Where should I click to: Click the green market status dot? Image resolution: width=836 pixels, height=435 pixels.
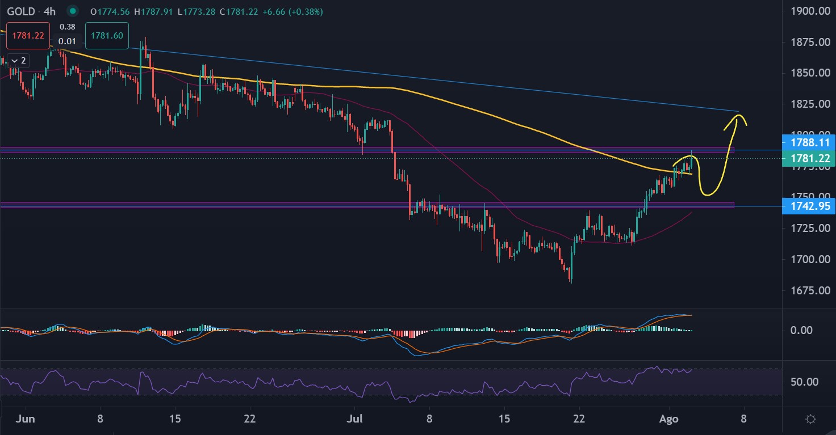[72, 10]
